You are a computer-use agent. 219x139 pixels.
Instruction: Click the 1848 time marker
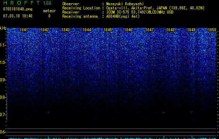(x=170, y=30)
